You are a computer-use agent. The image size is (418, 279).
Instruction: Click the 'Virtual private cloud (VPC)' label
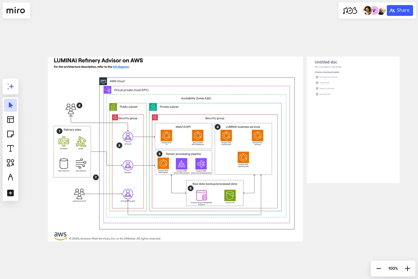coord(131,90)
